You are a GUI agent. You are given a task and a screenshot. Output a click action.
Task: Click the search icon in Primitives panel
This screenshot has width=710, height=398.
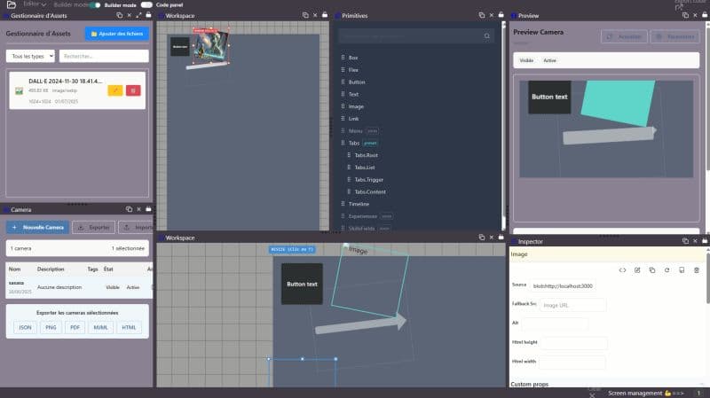click(x=487, y=36)
